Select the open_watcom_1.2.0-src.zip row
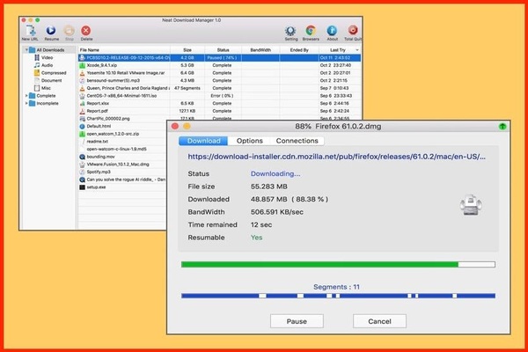Screen dimensions: 528x352 [x=122, y=134]
